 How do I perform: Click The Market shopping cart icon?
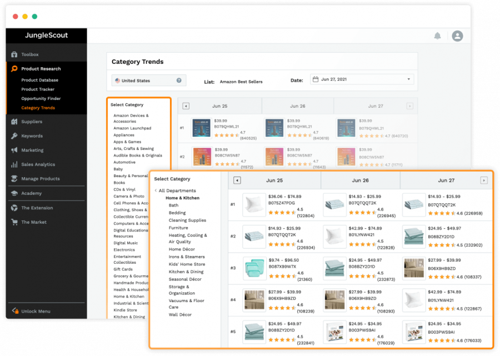click(14, 222)
